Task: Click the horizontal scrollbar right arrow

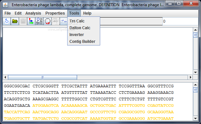Action: pos(190,77)
